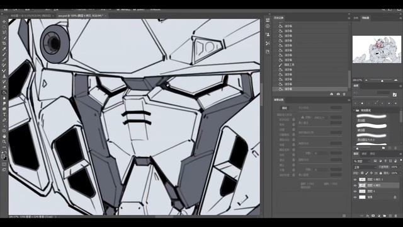Viewport: 403px width, 227px height.
Task: Select the Eraser tool
Action: point(4,87)
